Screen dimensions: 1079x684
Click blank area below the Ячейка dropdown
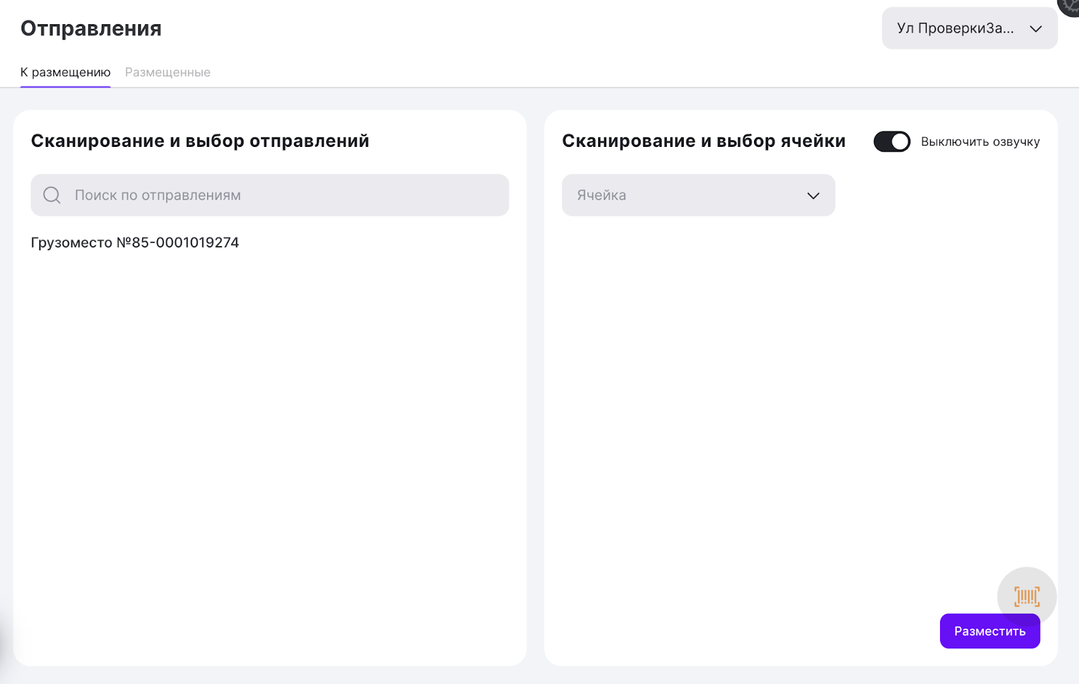coord(742,404)
